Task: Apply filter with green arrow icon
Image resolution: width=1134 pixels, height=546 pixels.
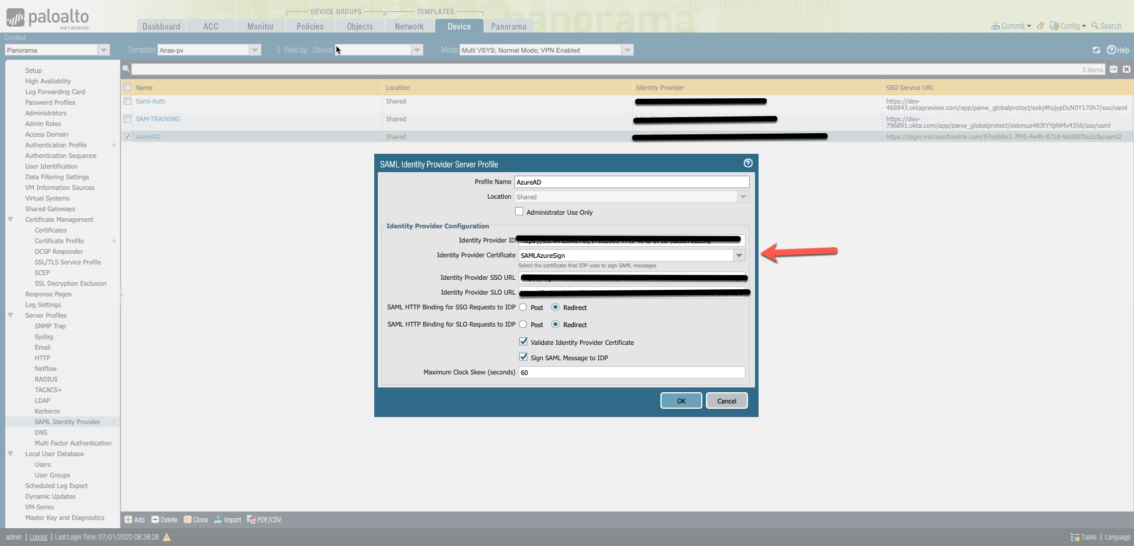Action: pyautogui.click(x=1113, y=69)
